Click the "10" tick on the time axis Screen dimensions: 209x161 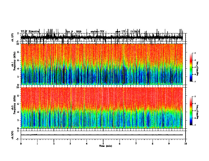click(x=186, y=144)
